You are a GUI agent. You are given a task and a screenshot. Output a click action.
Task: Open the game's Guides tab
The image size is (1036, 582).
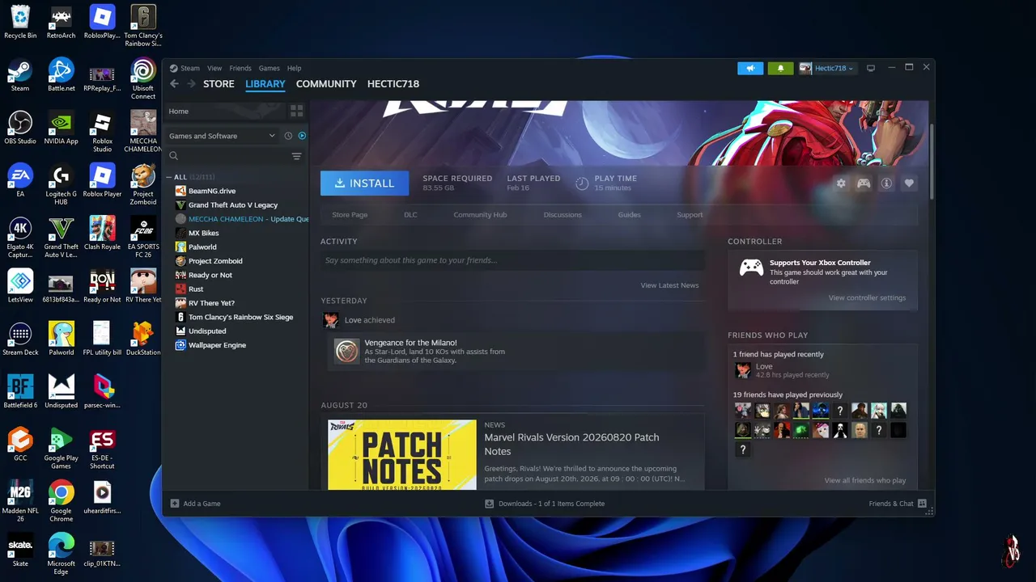click(x=629, y=215)
